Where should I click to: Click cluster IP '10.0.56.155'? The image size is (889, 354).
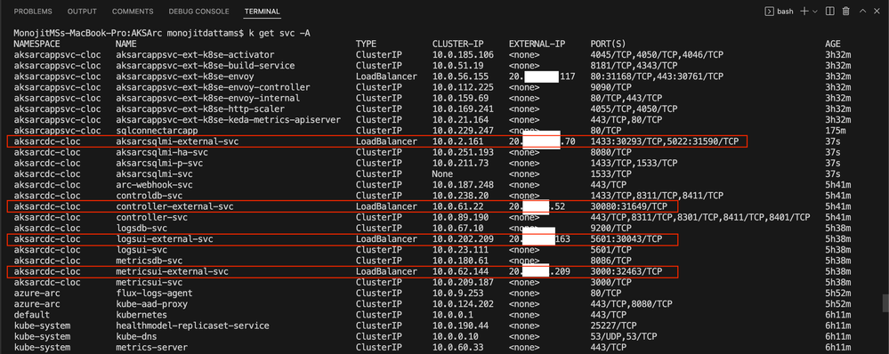click(x=460, y=76)
